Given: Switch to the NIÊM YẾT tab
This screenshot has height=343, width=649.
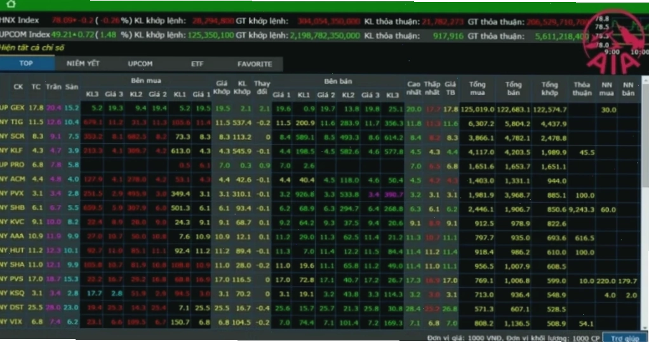Looking at the screenshot, I should click(x=83, y=63).
